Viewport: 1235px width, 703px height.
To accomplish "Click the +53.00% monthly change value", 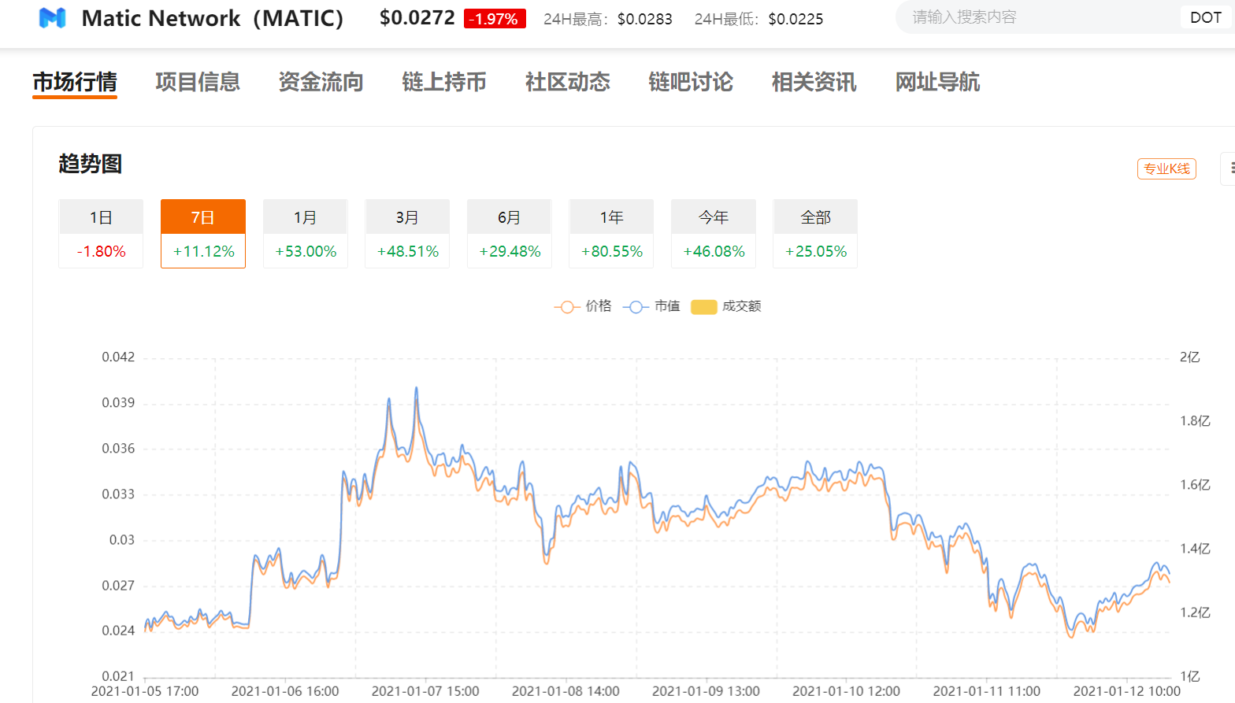I will coord(306,251).
